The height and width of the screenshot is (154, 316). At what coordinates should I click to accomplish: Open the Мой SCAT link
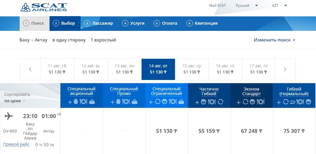(217, 6)
